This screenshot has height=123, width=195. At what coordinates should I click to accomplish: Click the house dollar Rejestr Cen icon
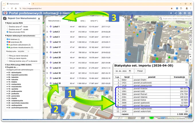(x=5, y=18)
